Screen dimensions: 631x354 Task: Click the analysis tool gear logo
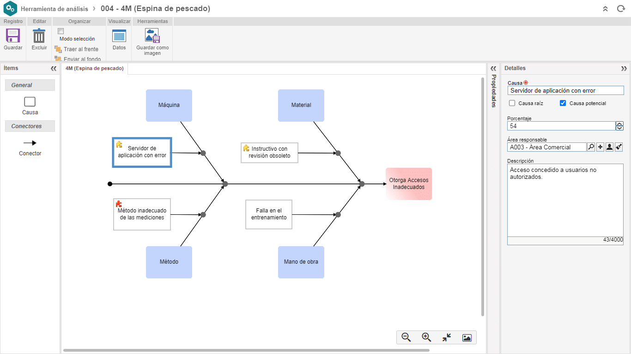coord(10,9)
